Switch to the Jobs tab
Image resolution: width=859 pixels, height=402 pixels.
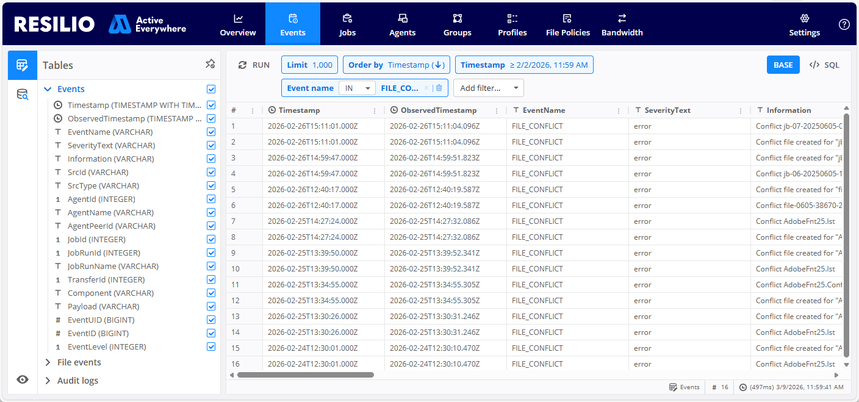(348, 24)
